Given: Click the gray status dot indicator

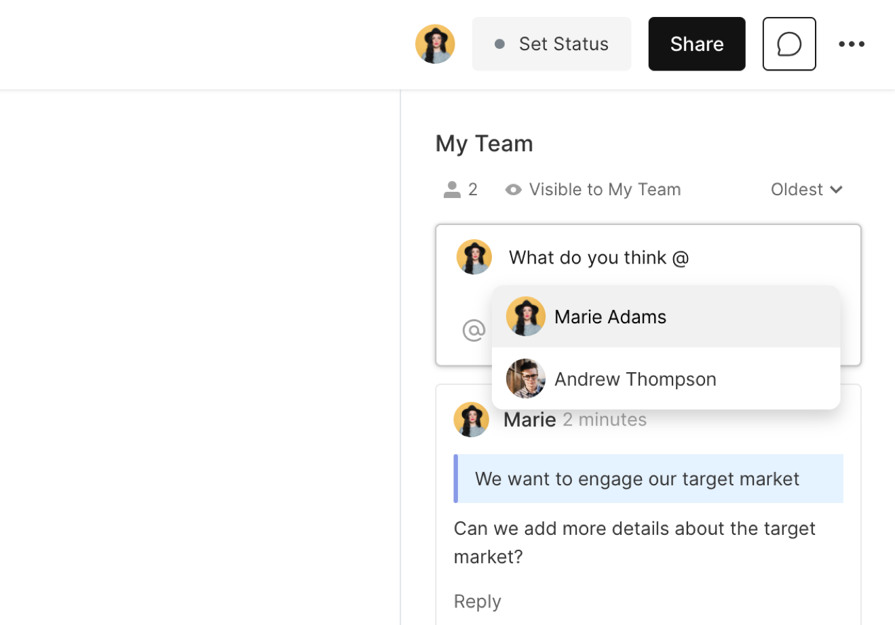Looking at the screenshot, I should 500,44.
